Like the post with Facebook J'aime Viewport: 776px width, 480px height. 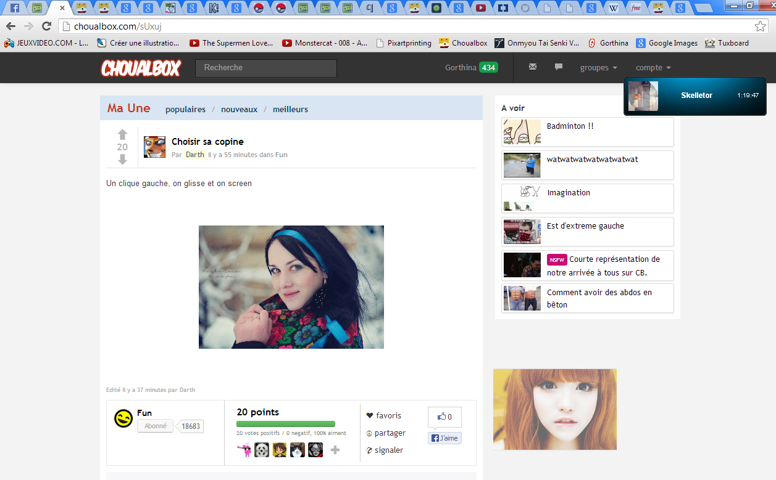(x=444, y=438)
